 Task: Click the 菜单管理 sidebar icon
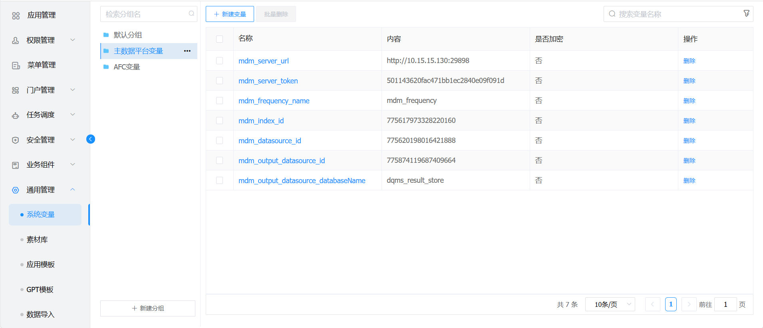point(16,65)
